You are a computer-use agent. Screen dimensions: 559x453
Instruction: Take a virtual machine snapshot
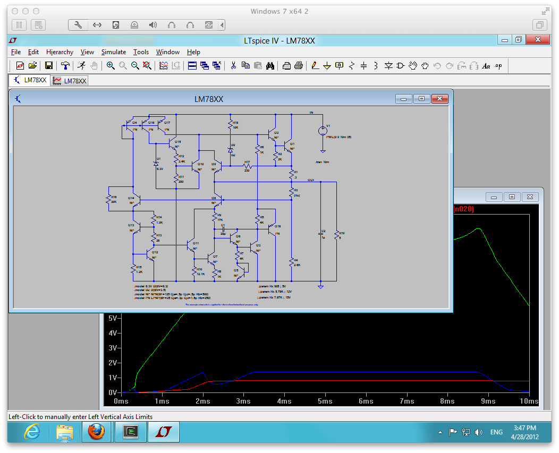tap(38, 25)
